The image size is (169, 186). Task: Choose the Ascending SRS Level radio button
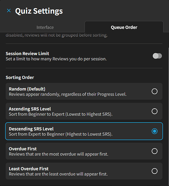155,111
